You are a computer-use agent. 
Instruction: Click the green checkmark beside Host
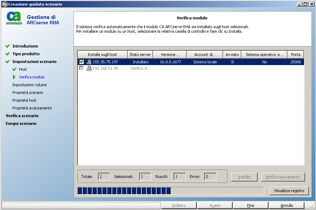click(x=14, y=69)
